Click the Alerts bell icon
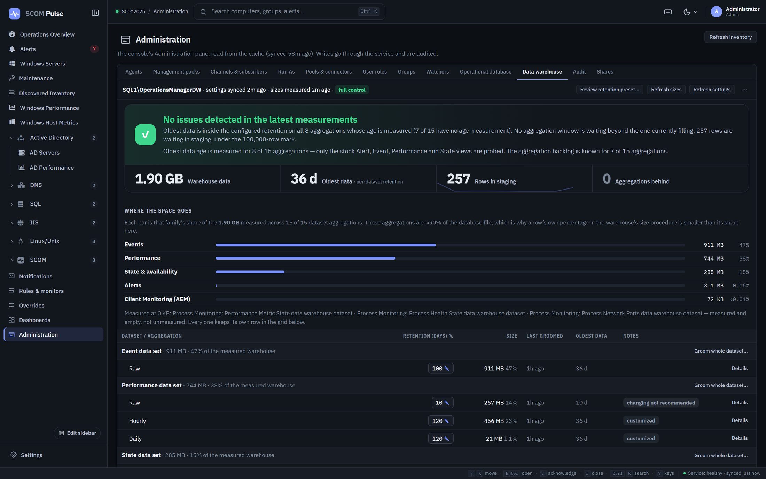The height and width of the screenshot is (479, 766). coord(12,49)
